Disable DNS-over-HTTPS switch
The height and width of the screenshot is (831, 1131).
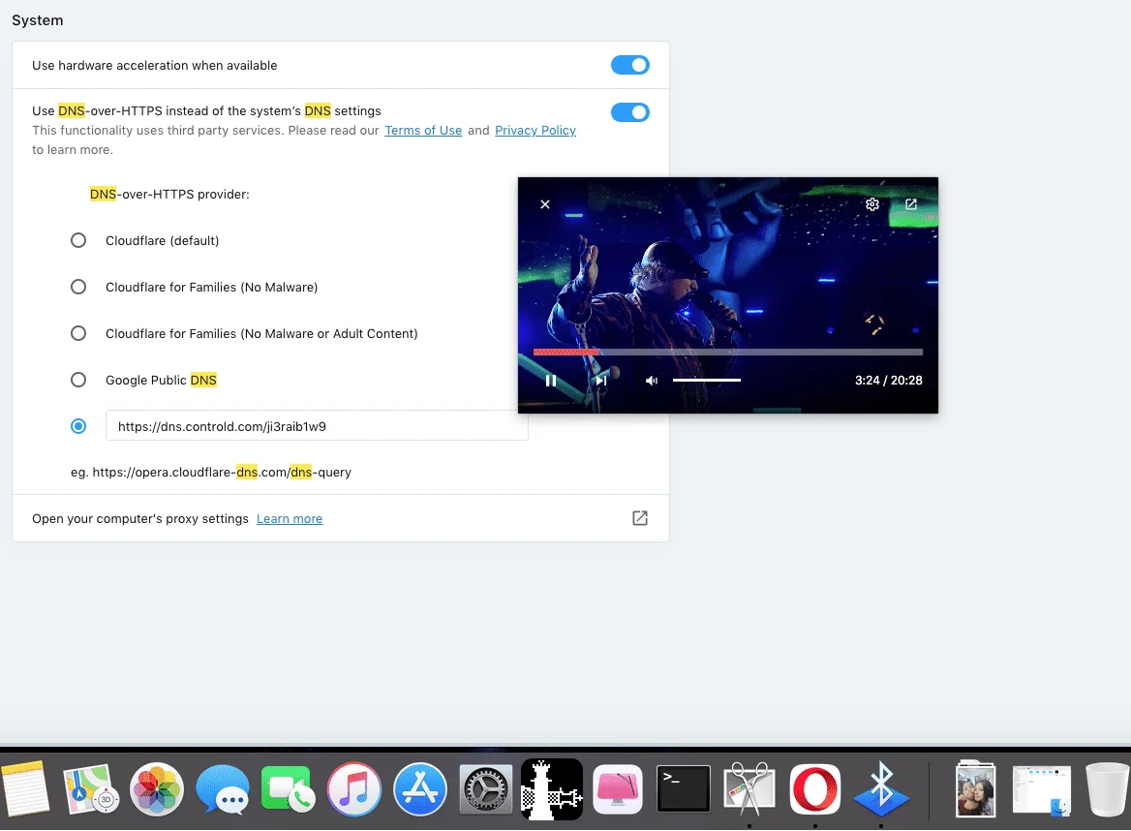pyautogui.click(x=629, y=112)
